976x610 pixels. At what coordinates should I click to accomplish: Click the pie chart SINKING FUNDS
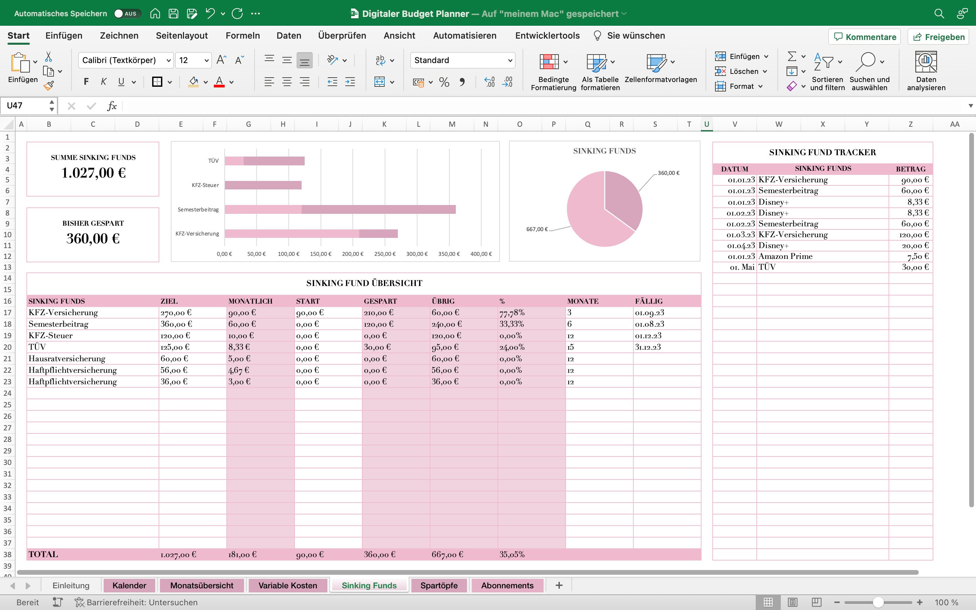tap(604, 201)
